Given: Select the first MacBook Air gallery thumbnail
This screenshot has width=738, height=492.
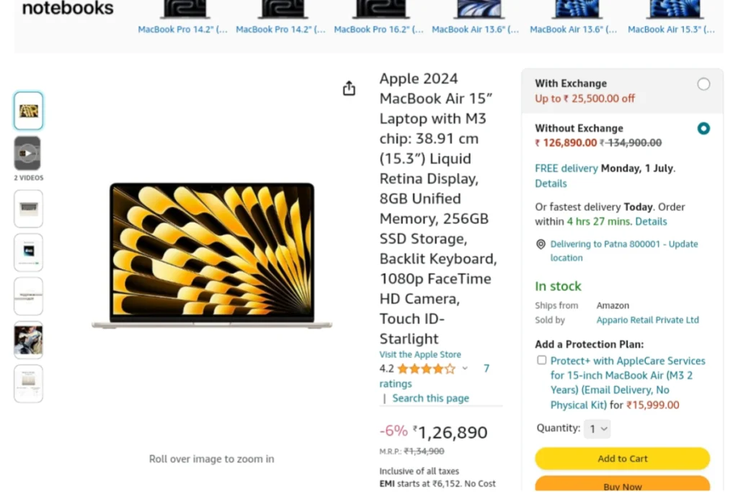Looking at the screenshot, I should click(x=28, y=111).
